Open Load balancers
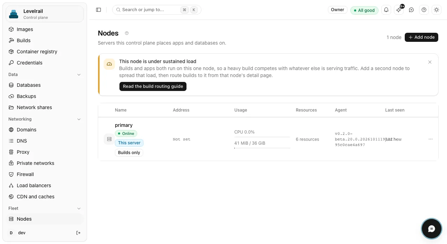The height and width of the screenshot is (244, 447). click(x=45, y=185)
